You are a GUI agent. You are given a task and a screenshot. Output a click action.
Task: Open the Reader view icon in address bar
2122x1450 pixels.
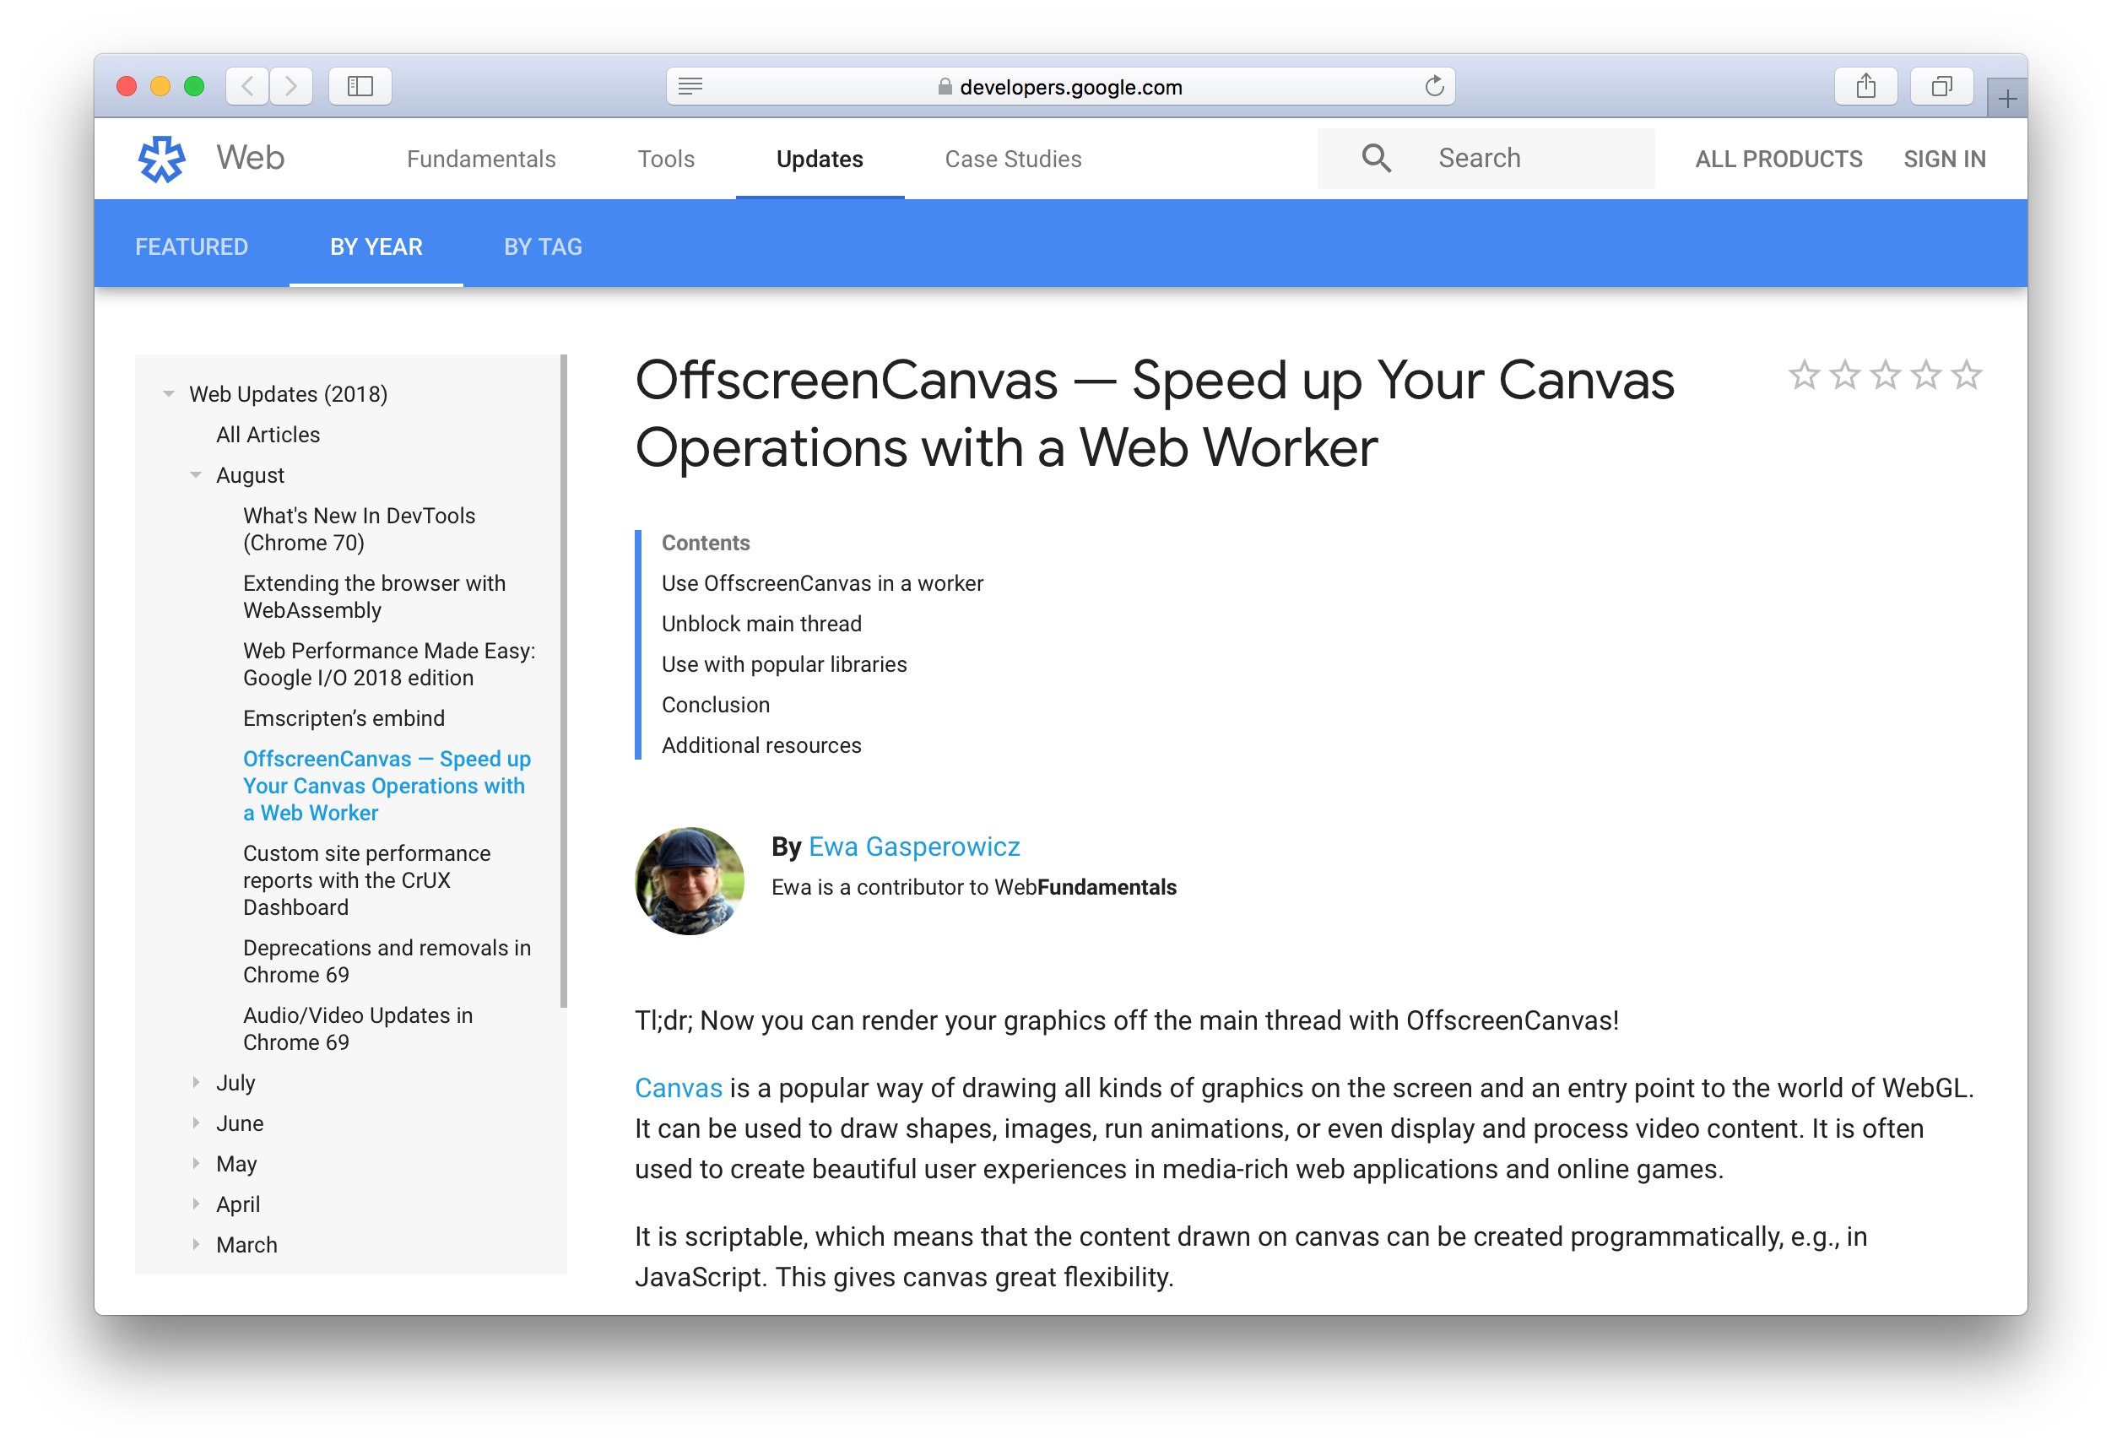[690, 86]
